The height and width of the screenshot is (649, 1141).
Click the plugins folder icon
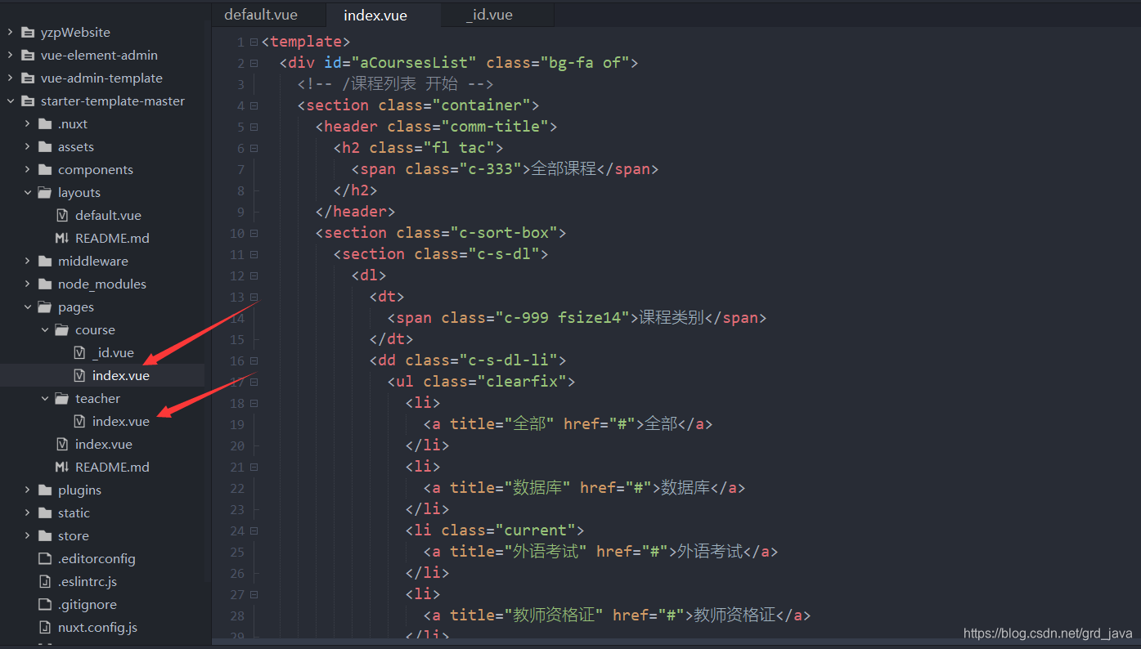click(x=45, y=490)
